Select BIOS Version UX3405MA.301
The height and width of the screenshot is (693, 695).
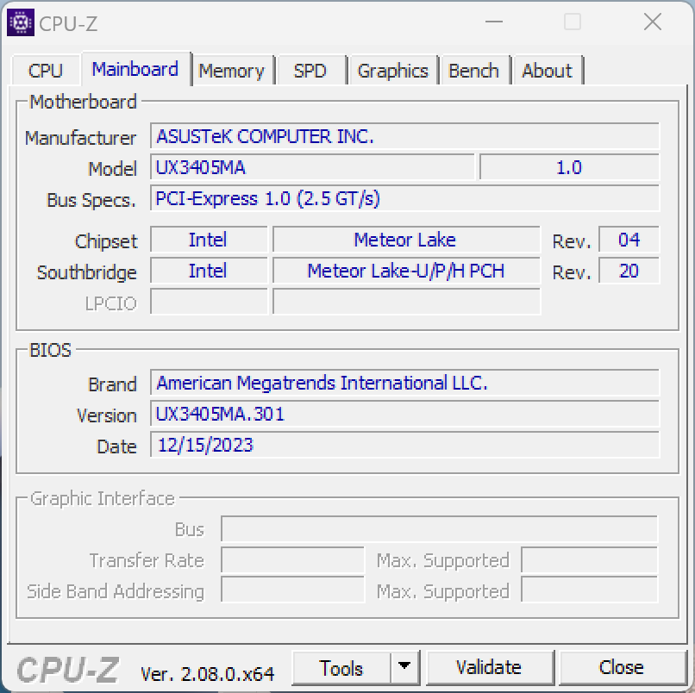coord(404,414)
